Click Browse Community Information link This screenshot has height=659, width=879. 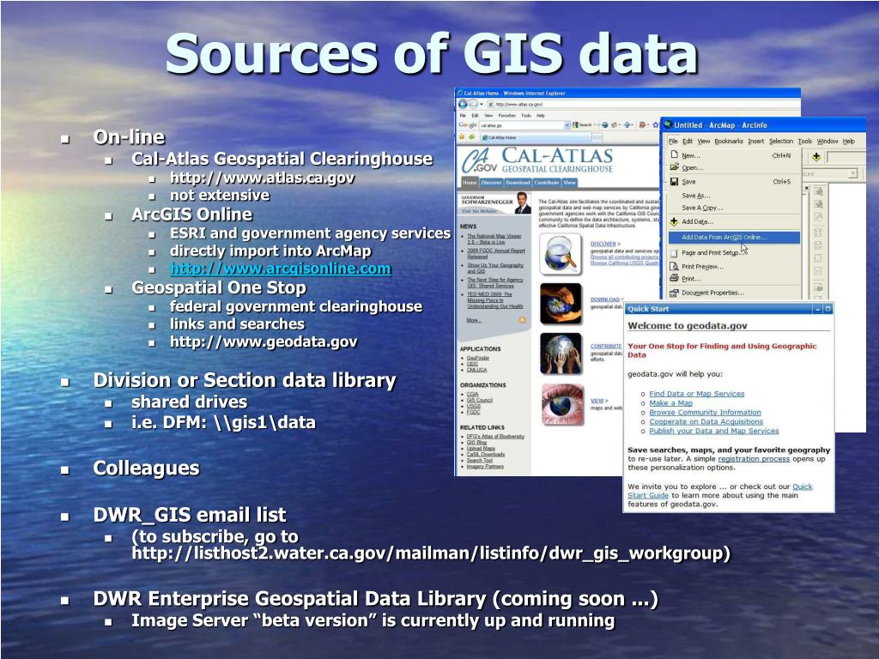(706, 413)
